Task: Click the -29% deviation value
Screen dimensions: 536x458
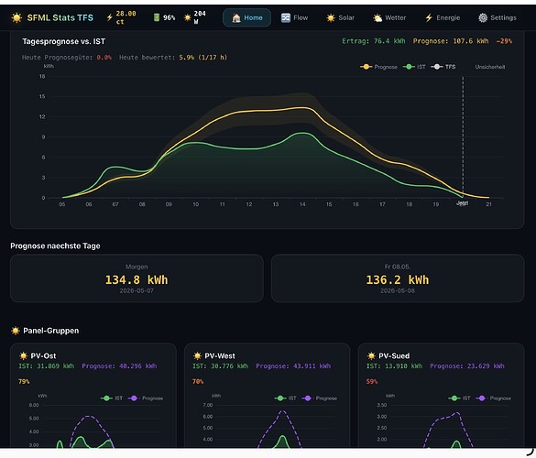Action: point(504,41)
